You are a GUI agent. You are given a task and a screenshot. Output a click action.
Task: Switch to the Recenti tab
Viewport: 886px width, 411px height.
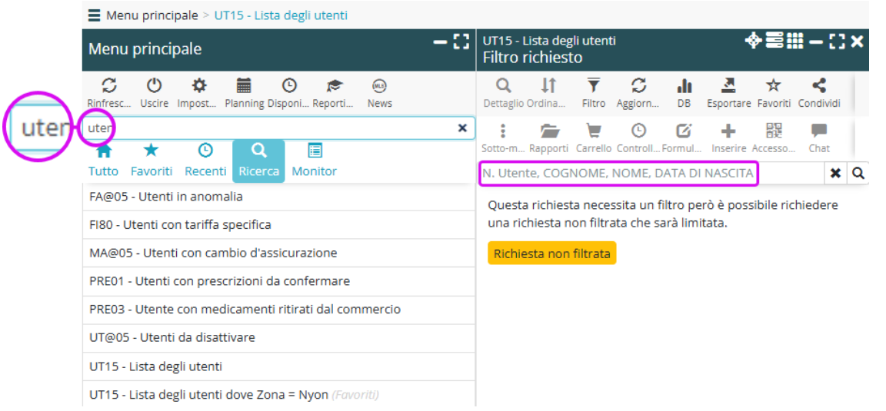[x=205, y=160]
